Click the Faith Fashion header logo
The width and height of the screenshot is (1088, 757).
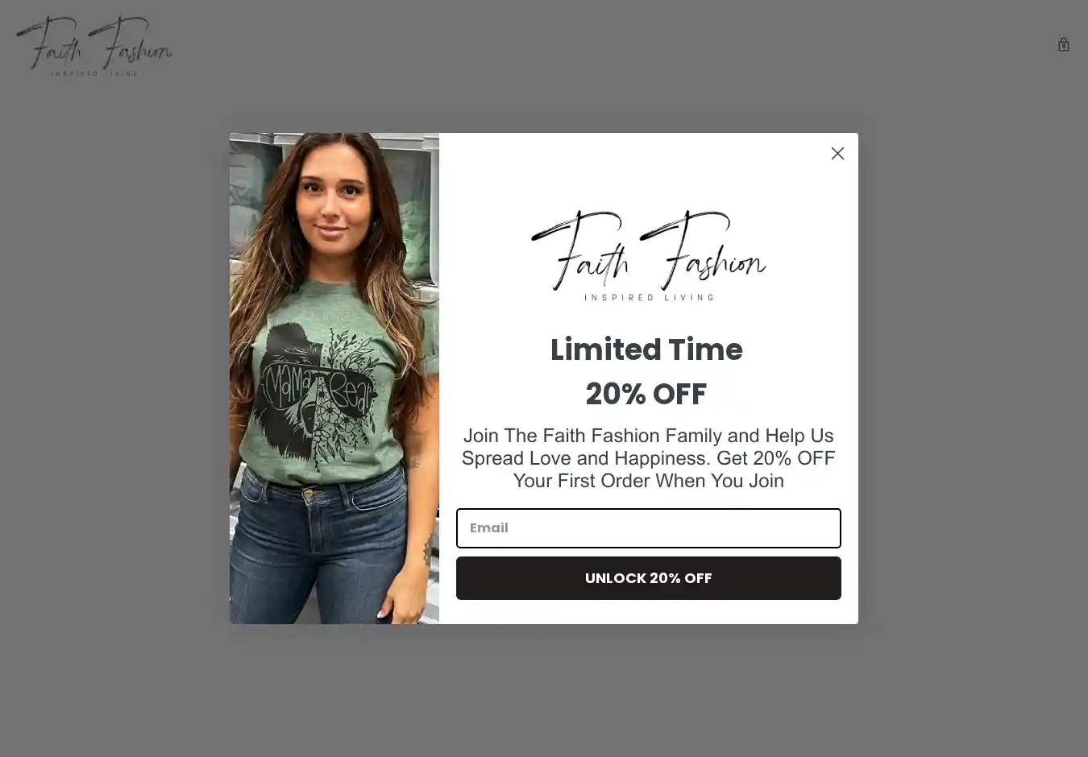click(94, 46)
